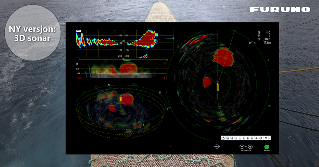This screenshot has height=167, width=319.
Task: Select the large red echo in overhead sonar
Action: click(223, 57)
